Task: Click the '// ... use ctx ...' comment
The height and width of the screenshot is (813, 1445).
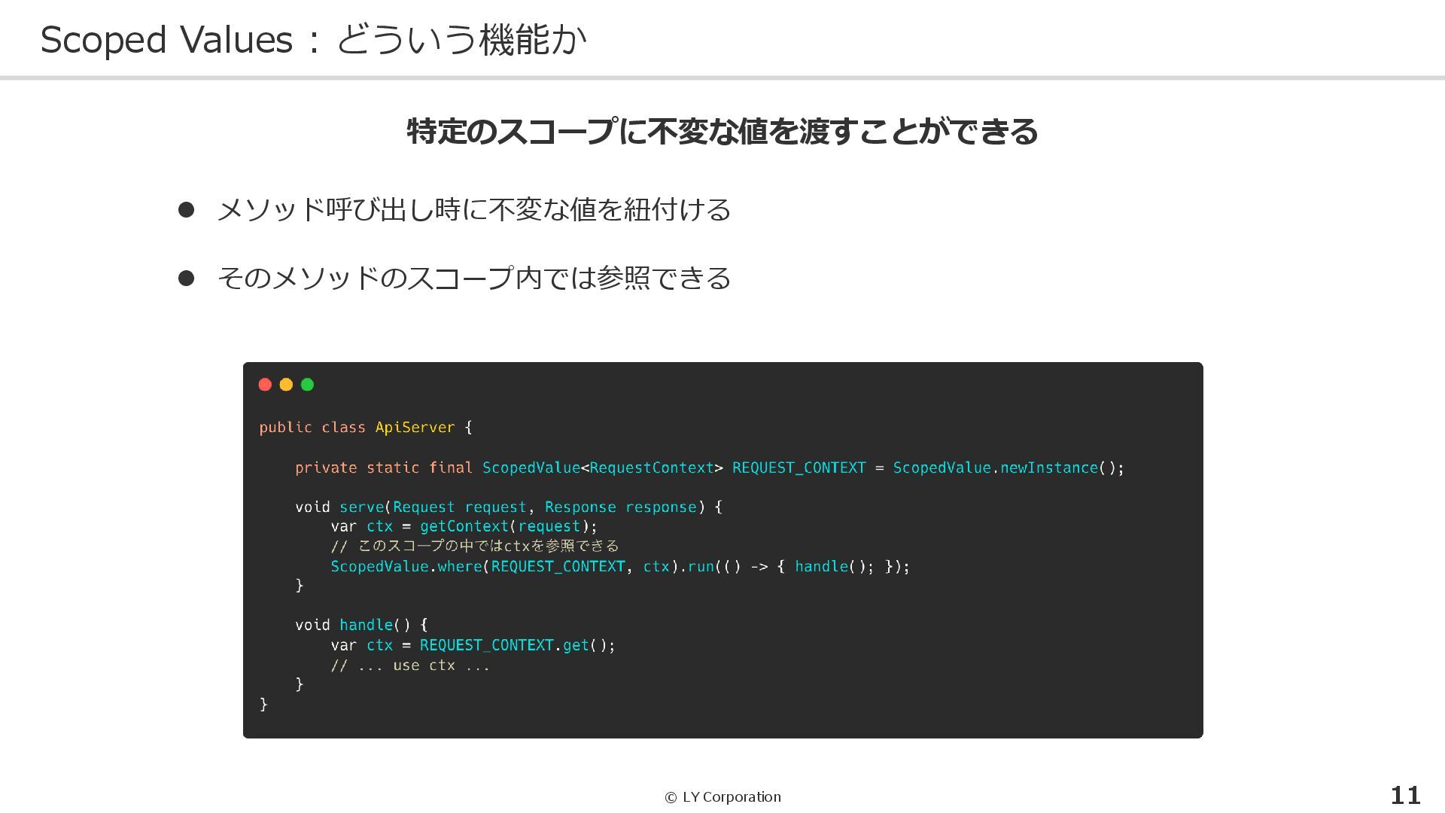Action: pyautogui.click(x=410, y=665)
